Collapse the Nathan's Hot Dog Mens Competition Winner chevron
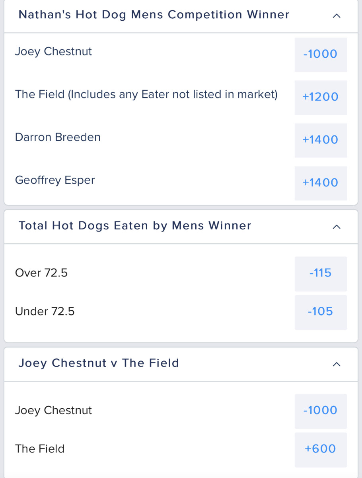 point(337,16)
